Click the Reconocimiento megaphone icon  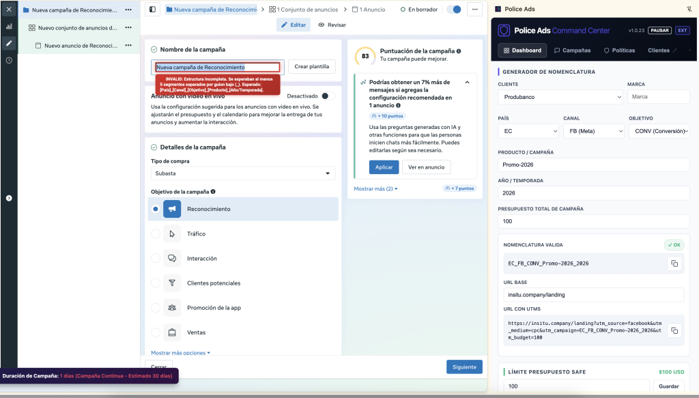(x=172, y=209)
